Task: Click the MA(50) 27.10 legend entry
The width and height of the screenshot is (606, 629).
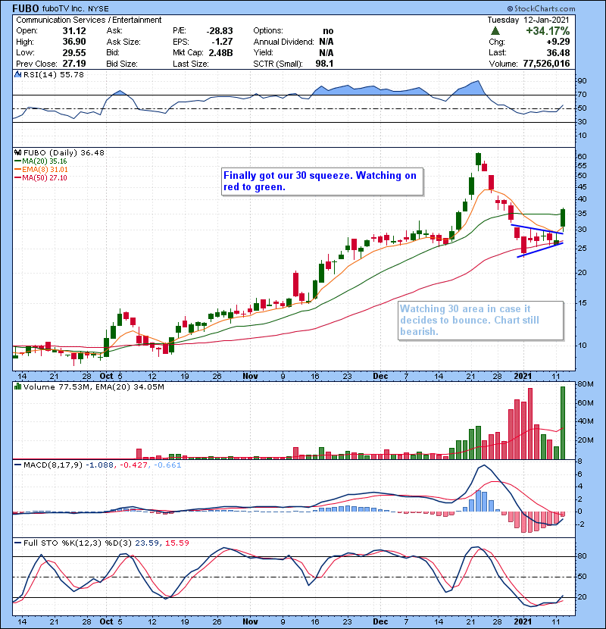Action: pos(41,177)
